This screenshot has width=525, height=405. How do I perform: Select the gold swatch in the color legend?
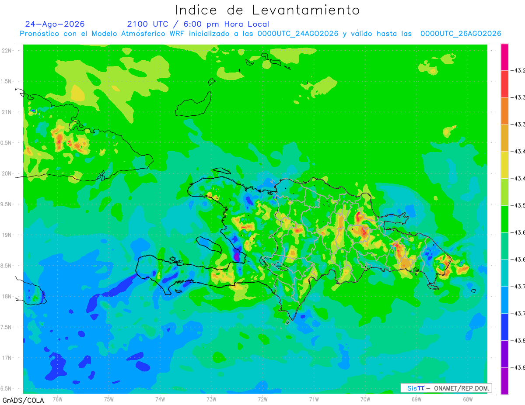tap(504, 138)
